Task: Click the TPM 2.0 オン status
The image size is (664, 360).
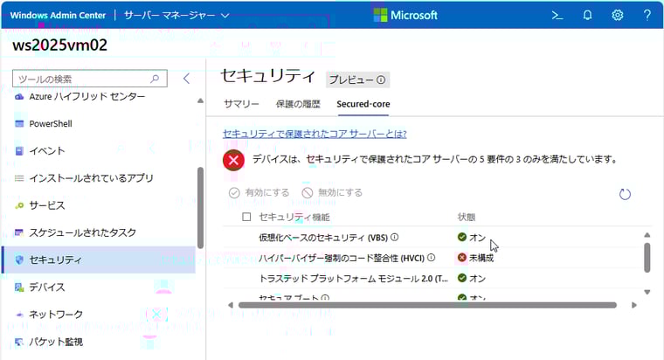Action: coord(471,278)
